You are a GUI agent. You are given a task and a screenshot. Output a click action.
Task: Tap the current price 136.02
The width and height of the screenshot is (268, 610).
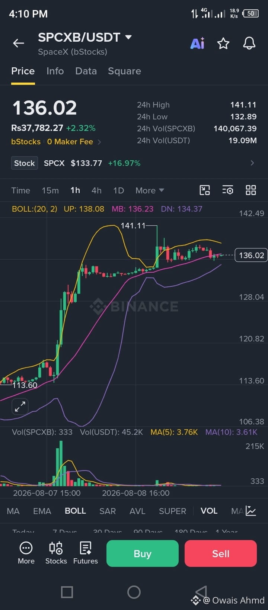tap(44, 108)
